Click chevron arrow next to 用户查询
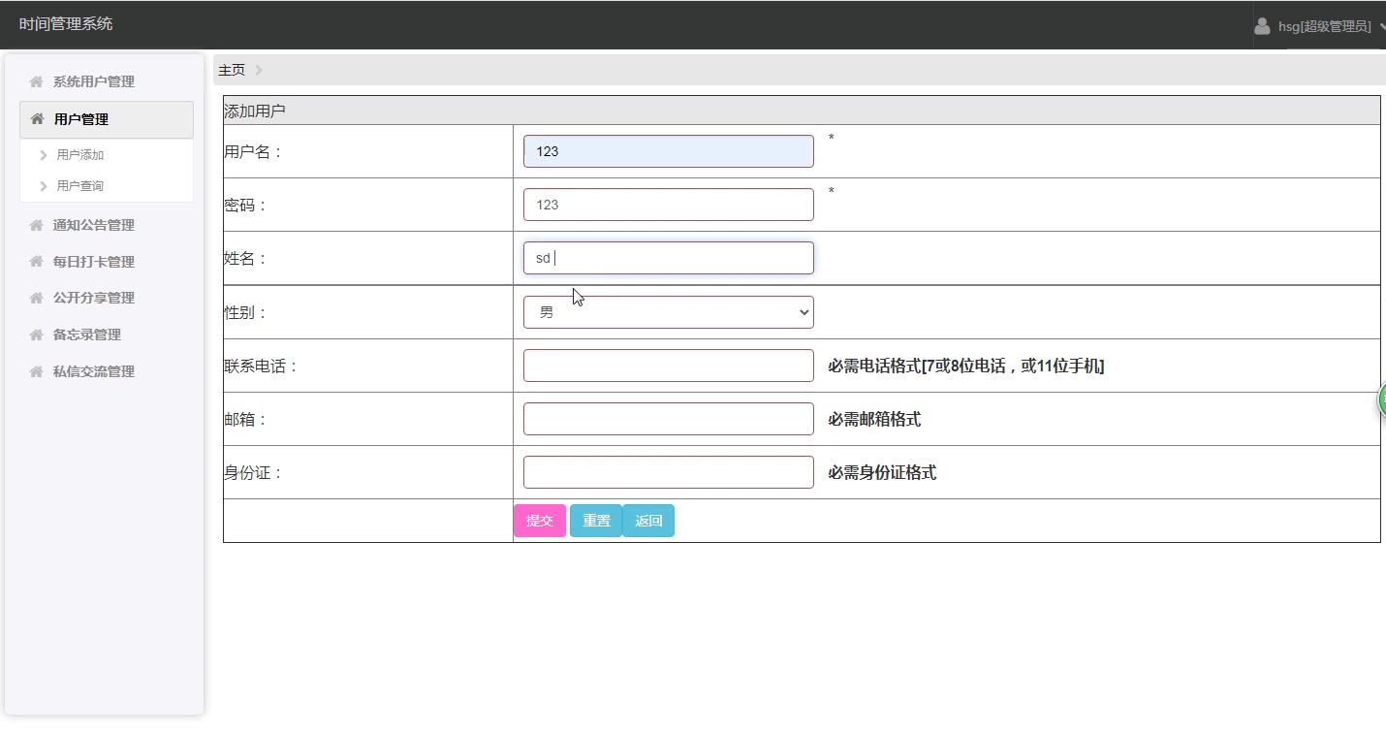Viewport: 1386px width, 733px height. coord(44,186)
